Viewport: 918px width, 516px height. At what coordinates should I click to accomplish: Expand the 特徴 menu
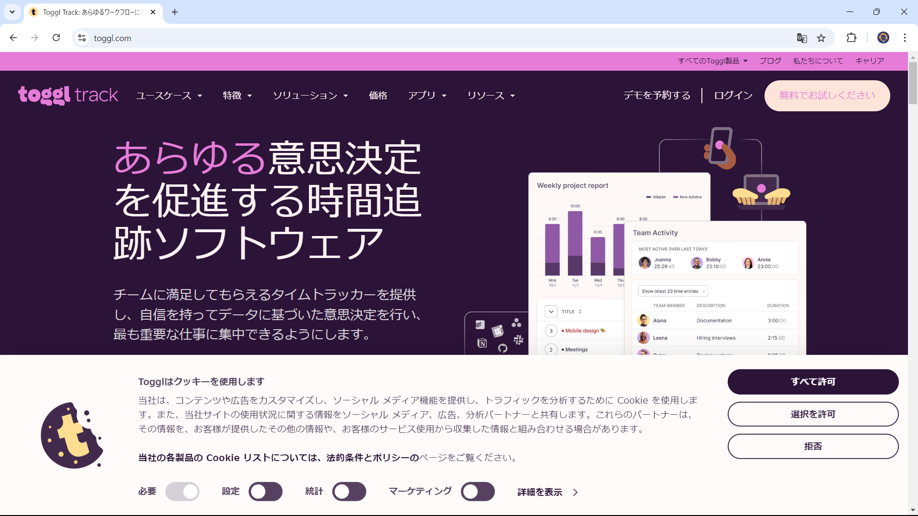tap(237, 96)
